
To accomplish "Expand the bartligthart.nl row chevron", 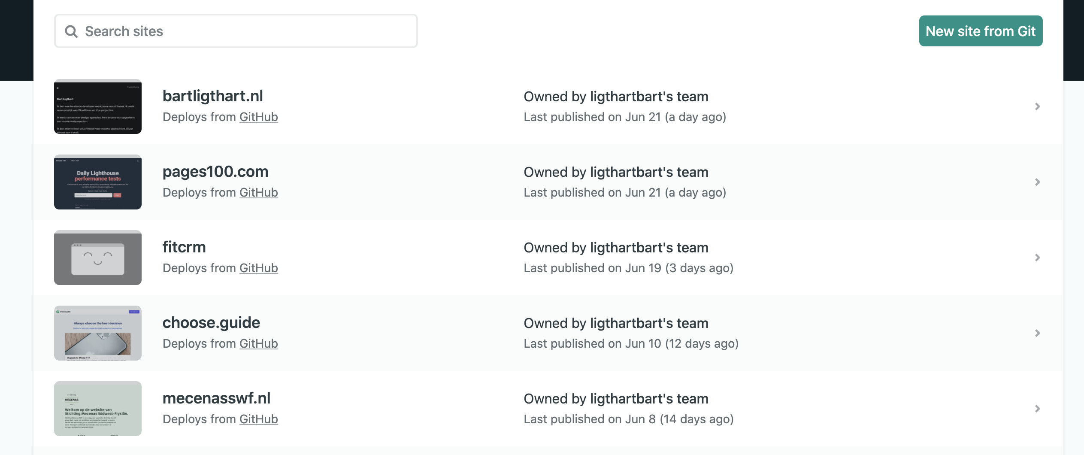I will pyautogui.click(x=1037, y=106).
